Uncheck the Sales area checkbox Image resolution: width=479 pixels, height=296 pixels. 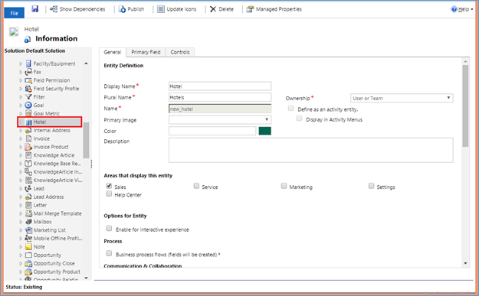click(x=109, y=186)
